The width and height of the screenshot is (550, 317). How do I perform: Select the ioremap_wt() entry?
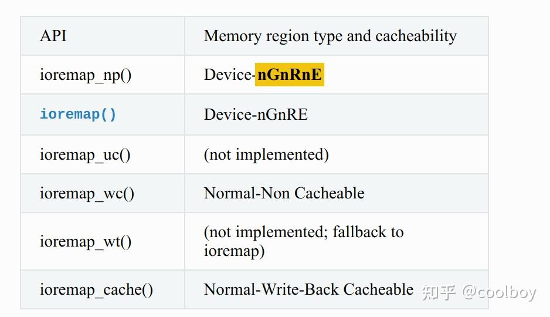(86, 241)
